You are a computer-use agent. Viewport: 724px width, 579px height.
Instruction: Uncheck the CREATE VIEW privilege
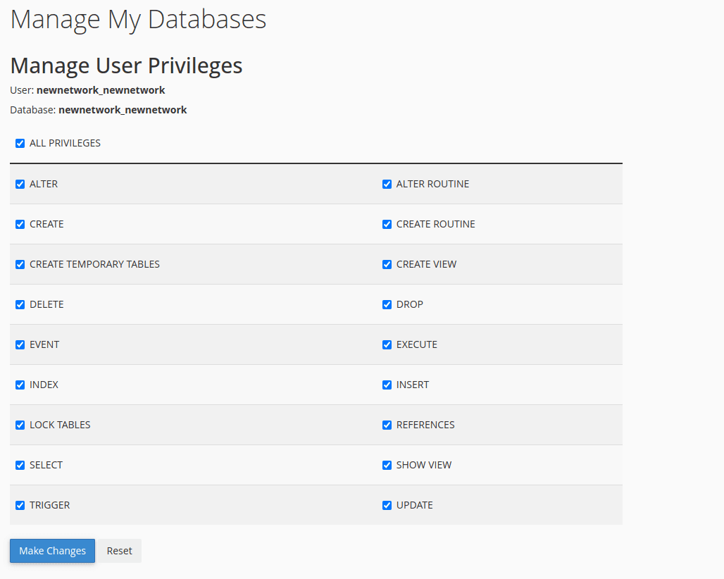point(387,264)
